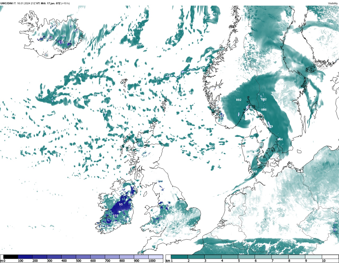Click the '882' value at map's west
This screenshot has height=263, width=339.
pyautogui.click(x=40, y=98)
